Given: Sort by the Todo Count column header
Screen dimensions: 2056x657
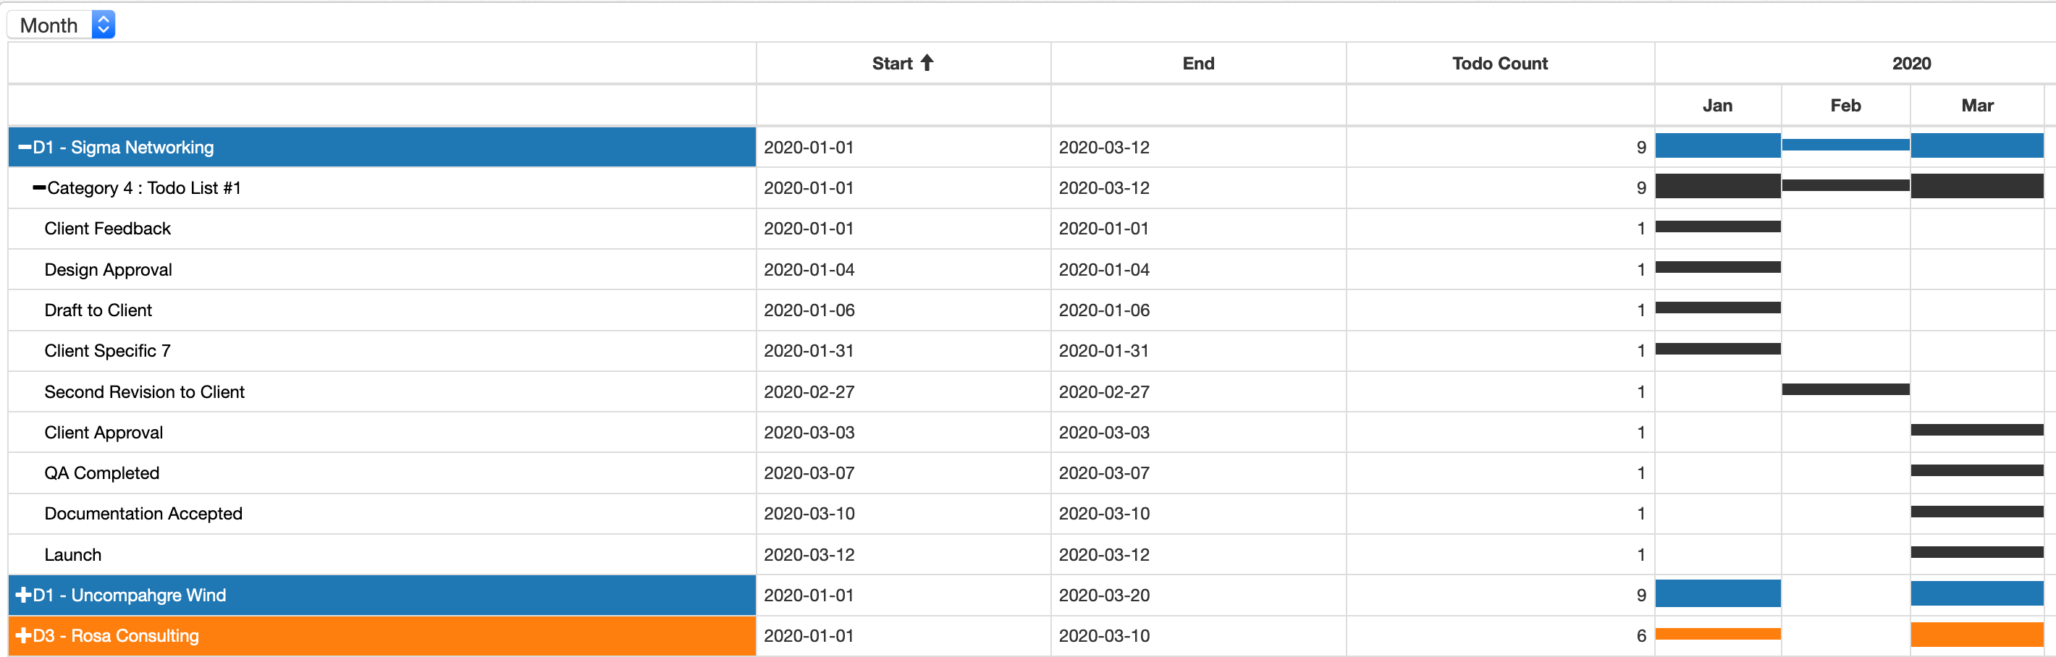Looking at the screenshot, I should point(1499,63).
